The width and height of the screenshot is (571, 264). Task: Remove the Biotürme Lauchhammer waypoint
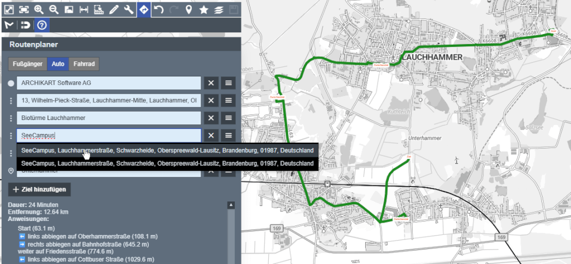pyautogui.click(x=211, y=118)
